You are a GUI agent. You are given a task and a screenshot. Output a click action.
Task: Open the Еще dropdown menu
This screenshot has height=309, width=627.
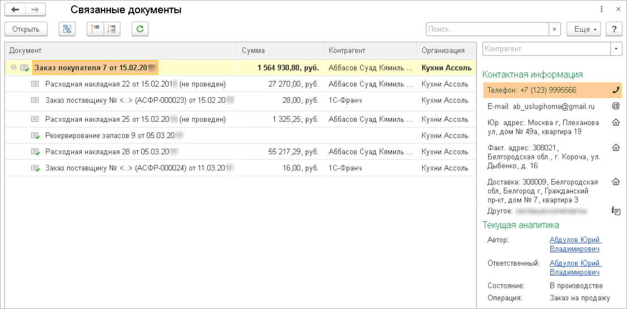coord(583,29)
